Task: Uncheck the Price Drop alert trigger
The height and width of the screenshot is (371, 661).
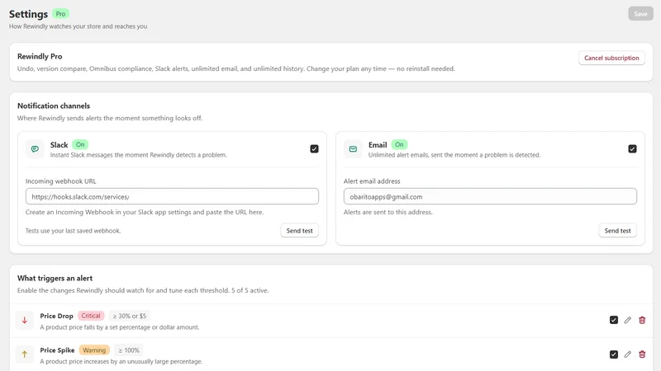Action: (x=614, y=320)
